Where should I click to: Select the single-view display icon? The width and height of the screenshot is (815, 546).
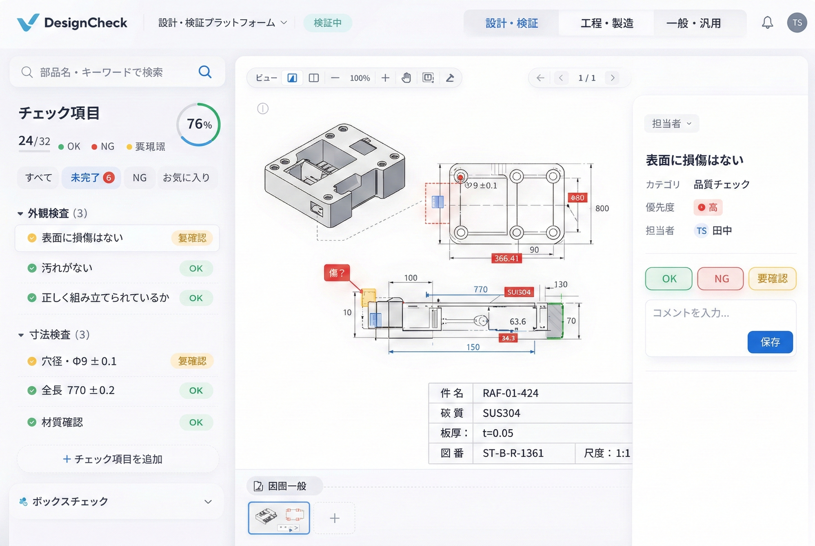coord(292,78)
